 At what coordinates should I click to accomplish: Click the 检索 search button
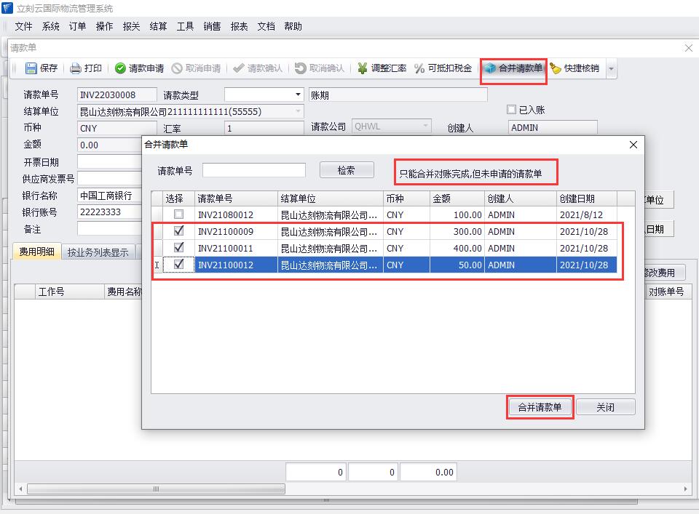(x=346, y=170)
